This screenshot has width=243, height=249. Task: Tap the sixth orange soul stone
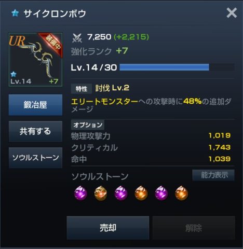(181, 193)
